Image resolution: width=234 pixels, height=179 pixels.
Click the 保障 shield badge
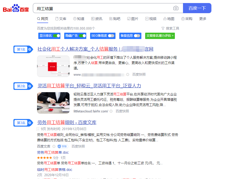(x=62, y=146)
